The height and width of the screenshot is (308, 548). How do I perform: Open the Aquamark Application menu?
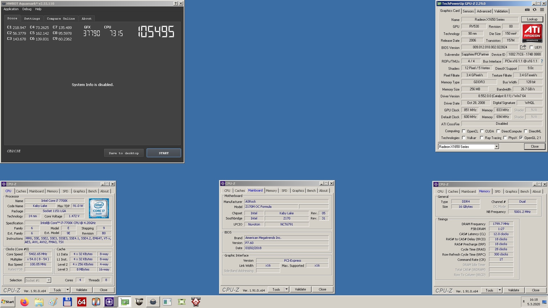tap(11, 9)
